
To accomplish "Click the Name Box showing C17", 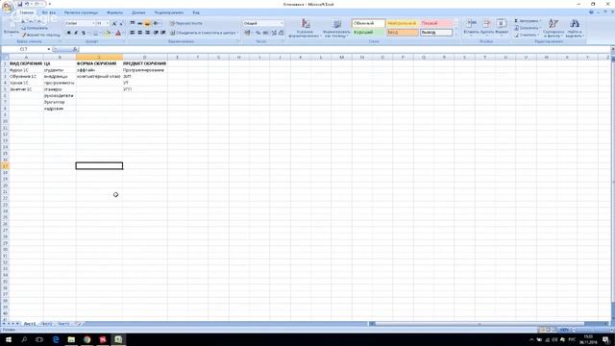I will point(24,49).
